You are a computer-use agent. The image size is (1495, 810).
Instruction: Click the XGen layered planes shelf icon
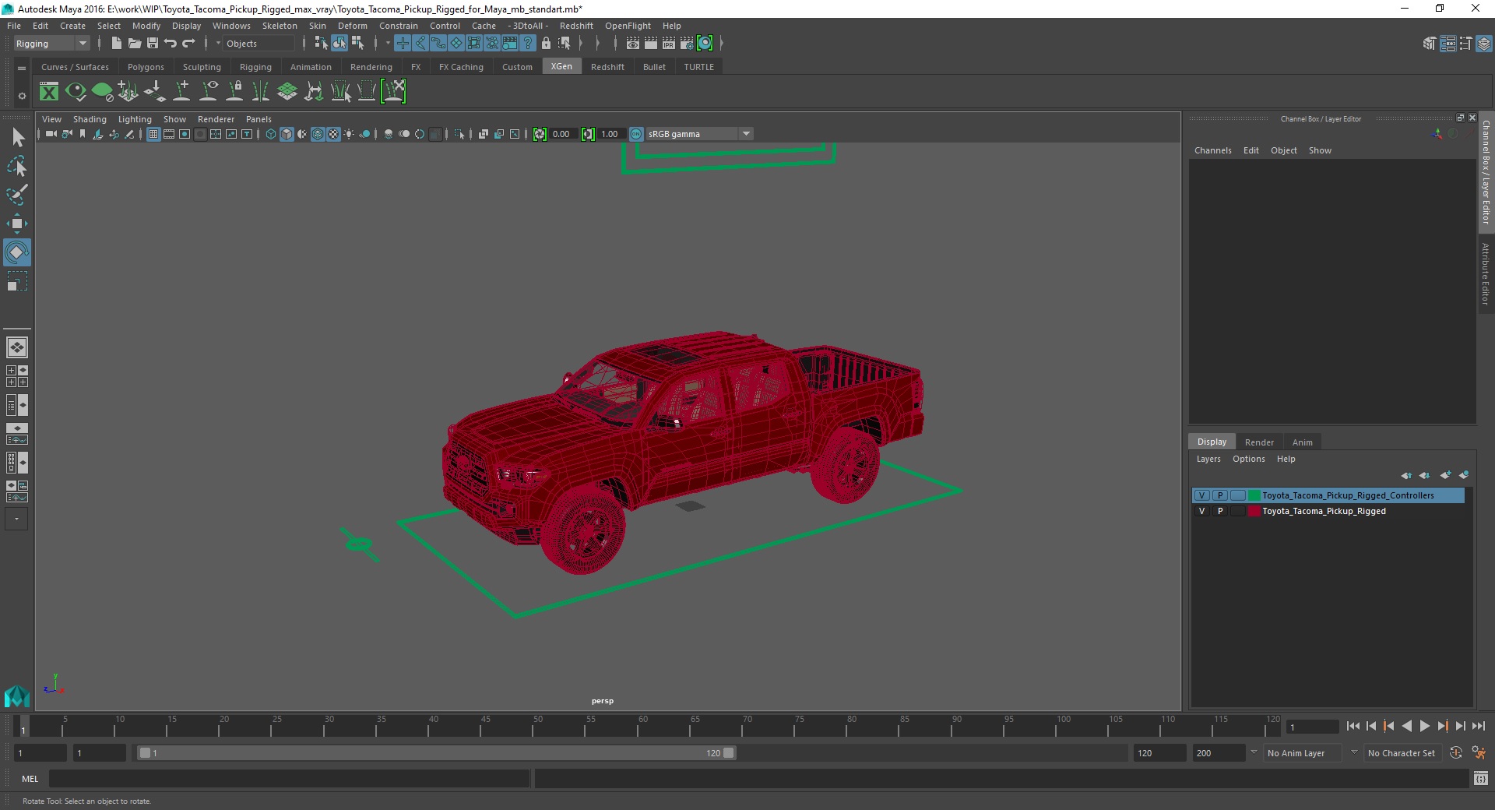click(287, 92)
